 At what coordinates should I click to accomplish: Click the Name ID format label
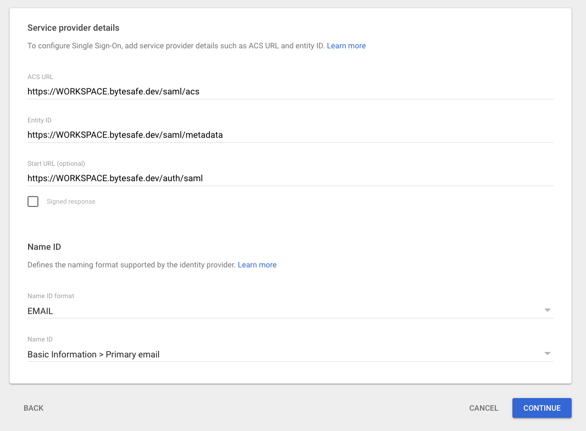[x=51, y=296]
